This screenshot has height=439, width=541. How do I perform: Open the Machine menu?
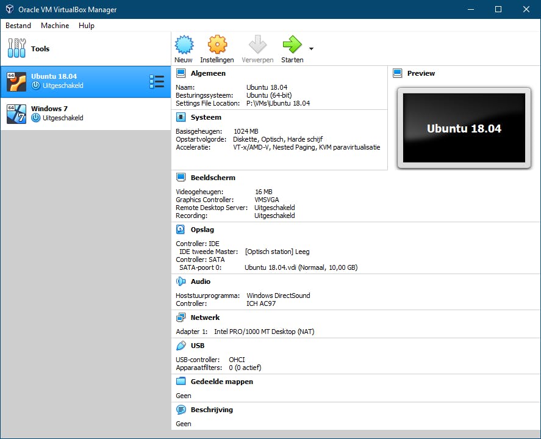(x=55, y=26)
